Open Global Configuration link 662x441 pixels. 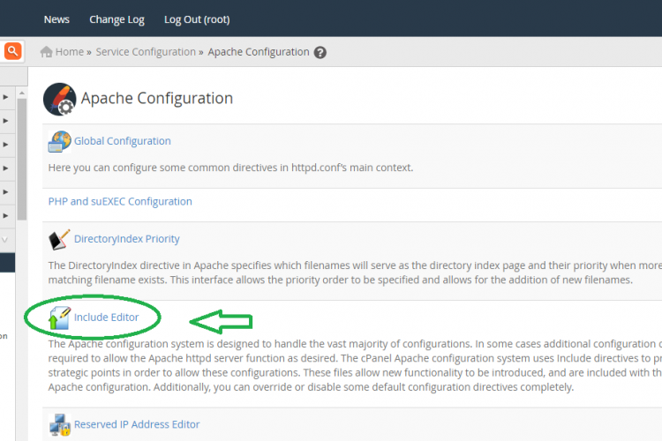point(123,141)
